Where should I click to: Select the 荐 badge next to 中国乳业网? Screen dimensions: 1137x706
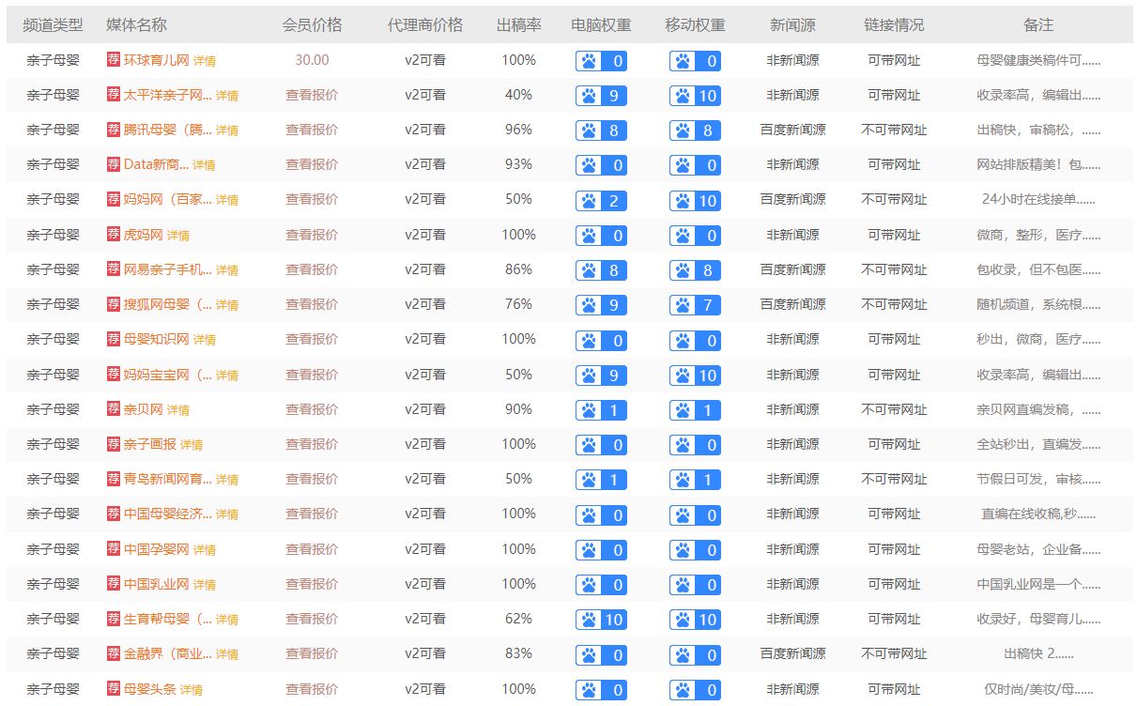click(114, 585)
